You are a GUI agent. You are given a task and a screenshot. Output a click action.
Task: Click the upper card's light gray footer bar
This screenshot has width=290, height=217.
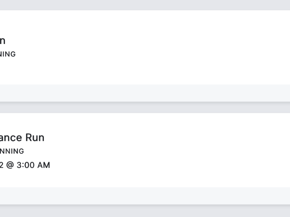145,93
